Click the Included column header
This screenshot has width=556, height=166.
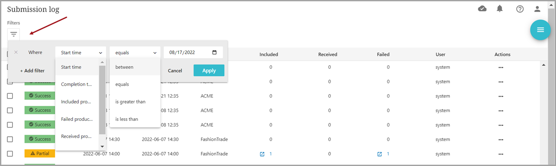[269, 55]
